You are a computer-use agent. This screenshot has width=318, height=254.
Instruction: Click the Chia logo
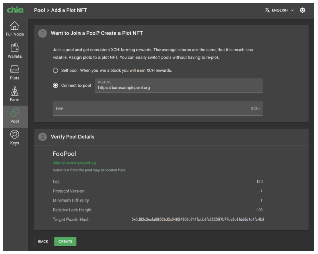(15, 10)
